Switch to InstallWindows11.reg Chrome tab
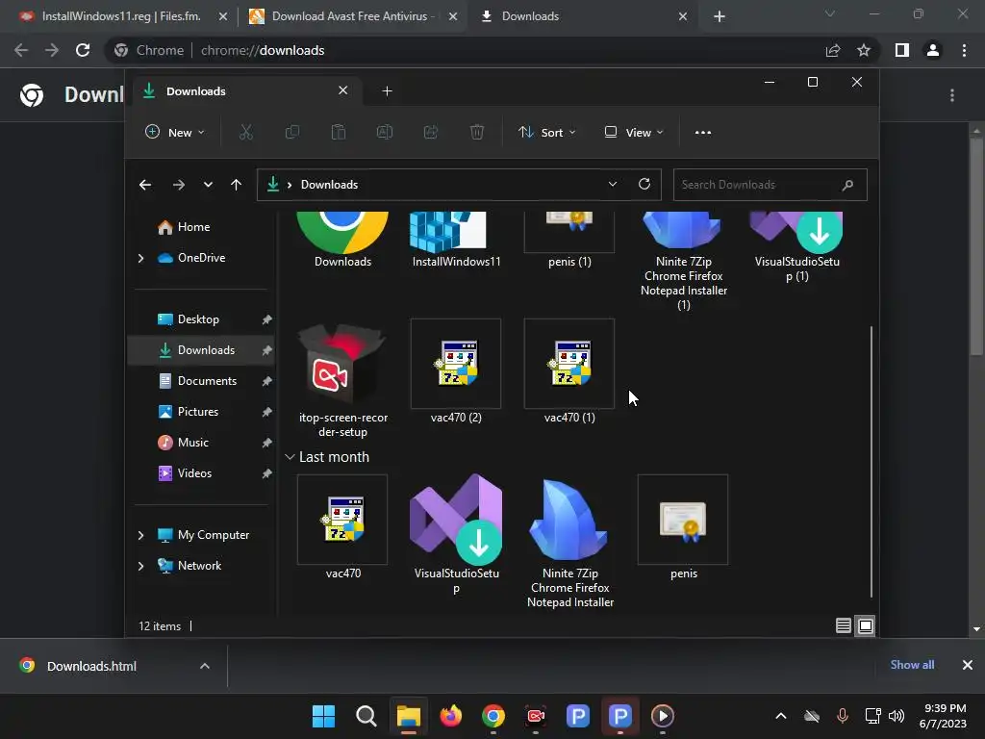The height and width of the screenshot is (739, 985). (x=123, y=16)
